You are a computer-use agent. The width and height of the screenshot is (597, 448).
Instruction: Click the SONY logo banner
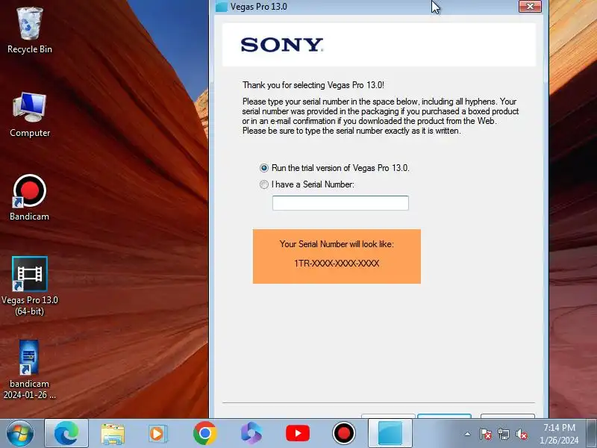click(x=379, y=45)
